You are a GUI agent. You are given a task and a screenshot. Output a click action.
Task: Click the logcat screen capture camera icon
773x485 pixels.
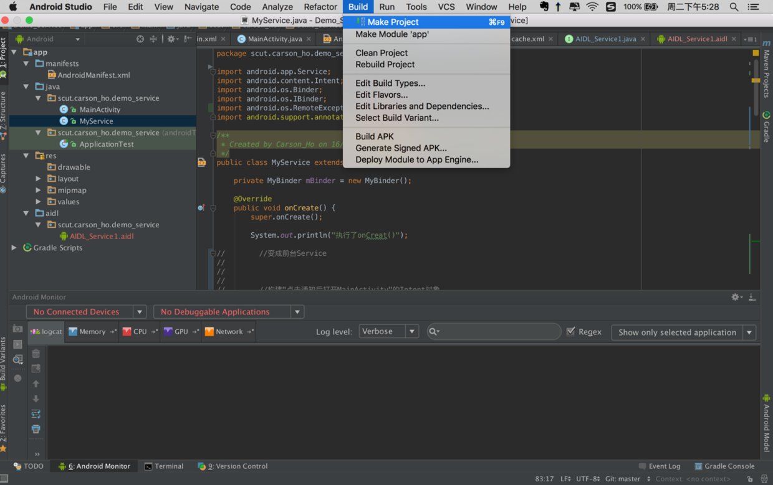point(17,329)
